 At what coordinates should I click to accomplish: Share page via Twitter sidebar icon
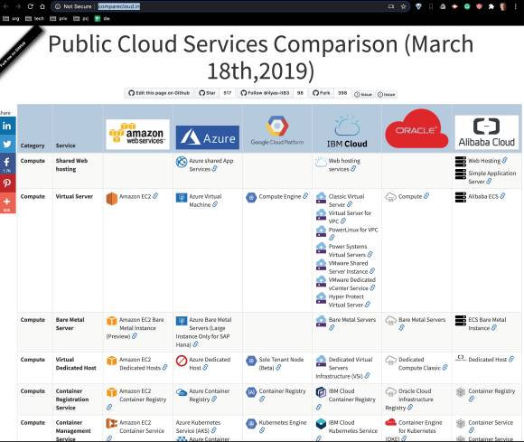point(7,144)
